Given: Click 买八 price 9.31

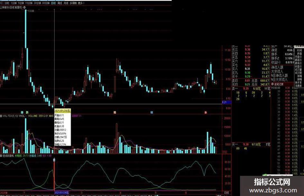Looking at the screenshot, I should coord(247,69).
